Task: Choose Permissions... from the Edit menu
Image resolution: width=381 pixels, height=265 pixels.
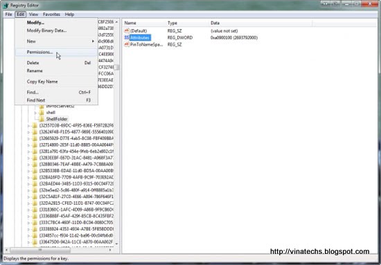Action: [56, 52]
